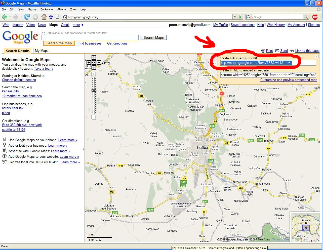
Task: Open the Tools menu
Action: (73, 9)
